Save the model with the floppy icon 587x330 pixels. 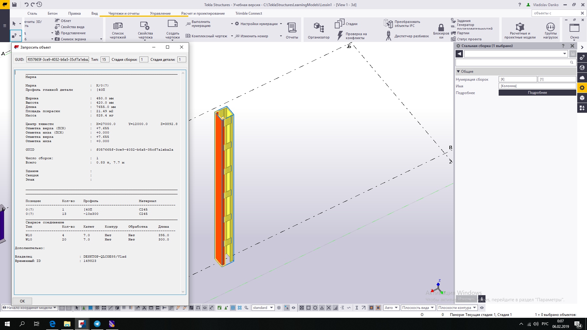tap(14, 5)
